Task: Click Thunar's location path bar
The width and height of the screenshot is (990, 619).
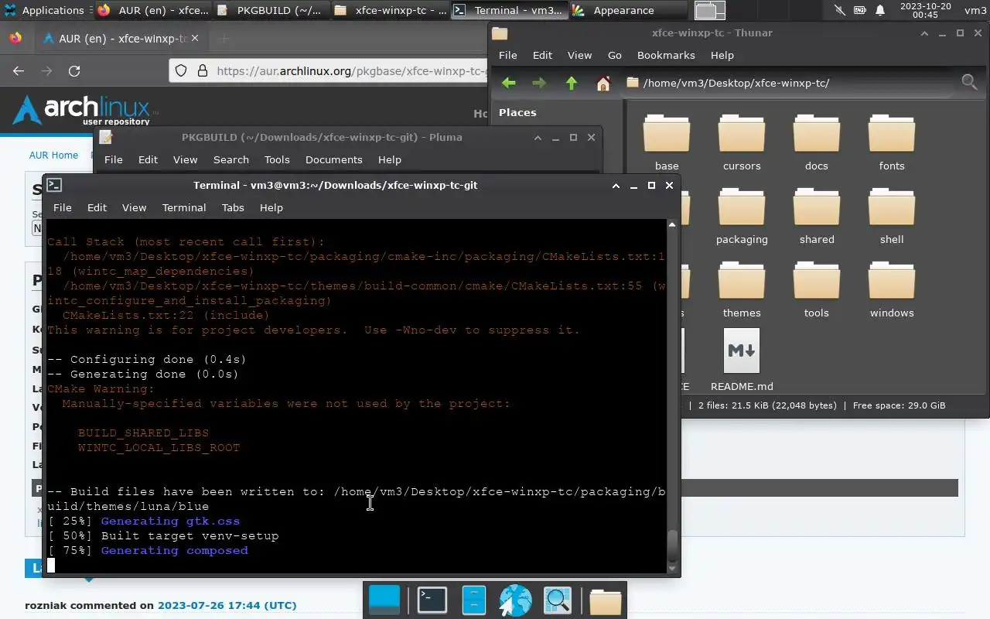Action: [x=787, y=83]
